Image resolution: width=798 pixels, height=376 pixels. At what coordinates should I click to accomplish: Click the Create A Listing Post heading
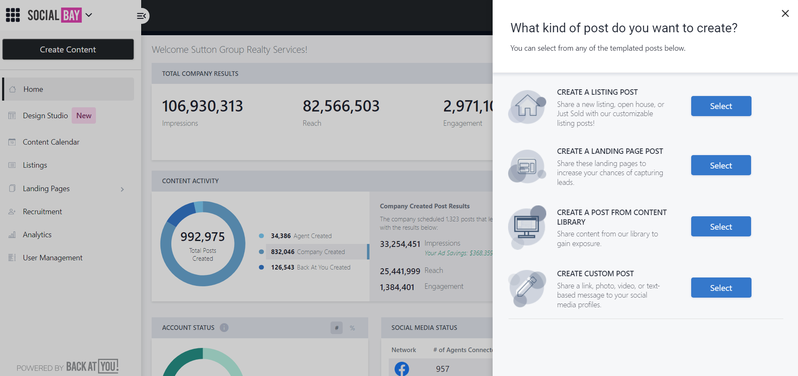click(597, 92)
